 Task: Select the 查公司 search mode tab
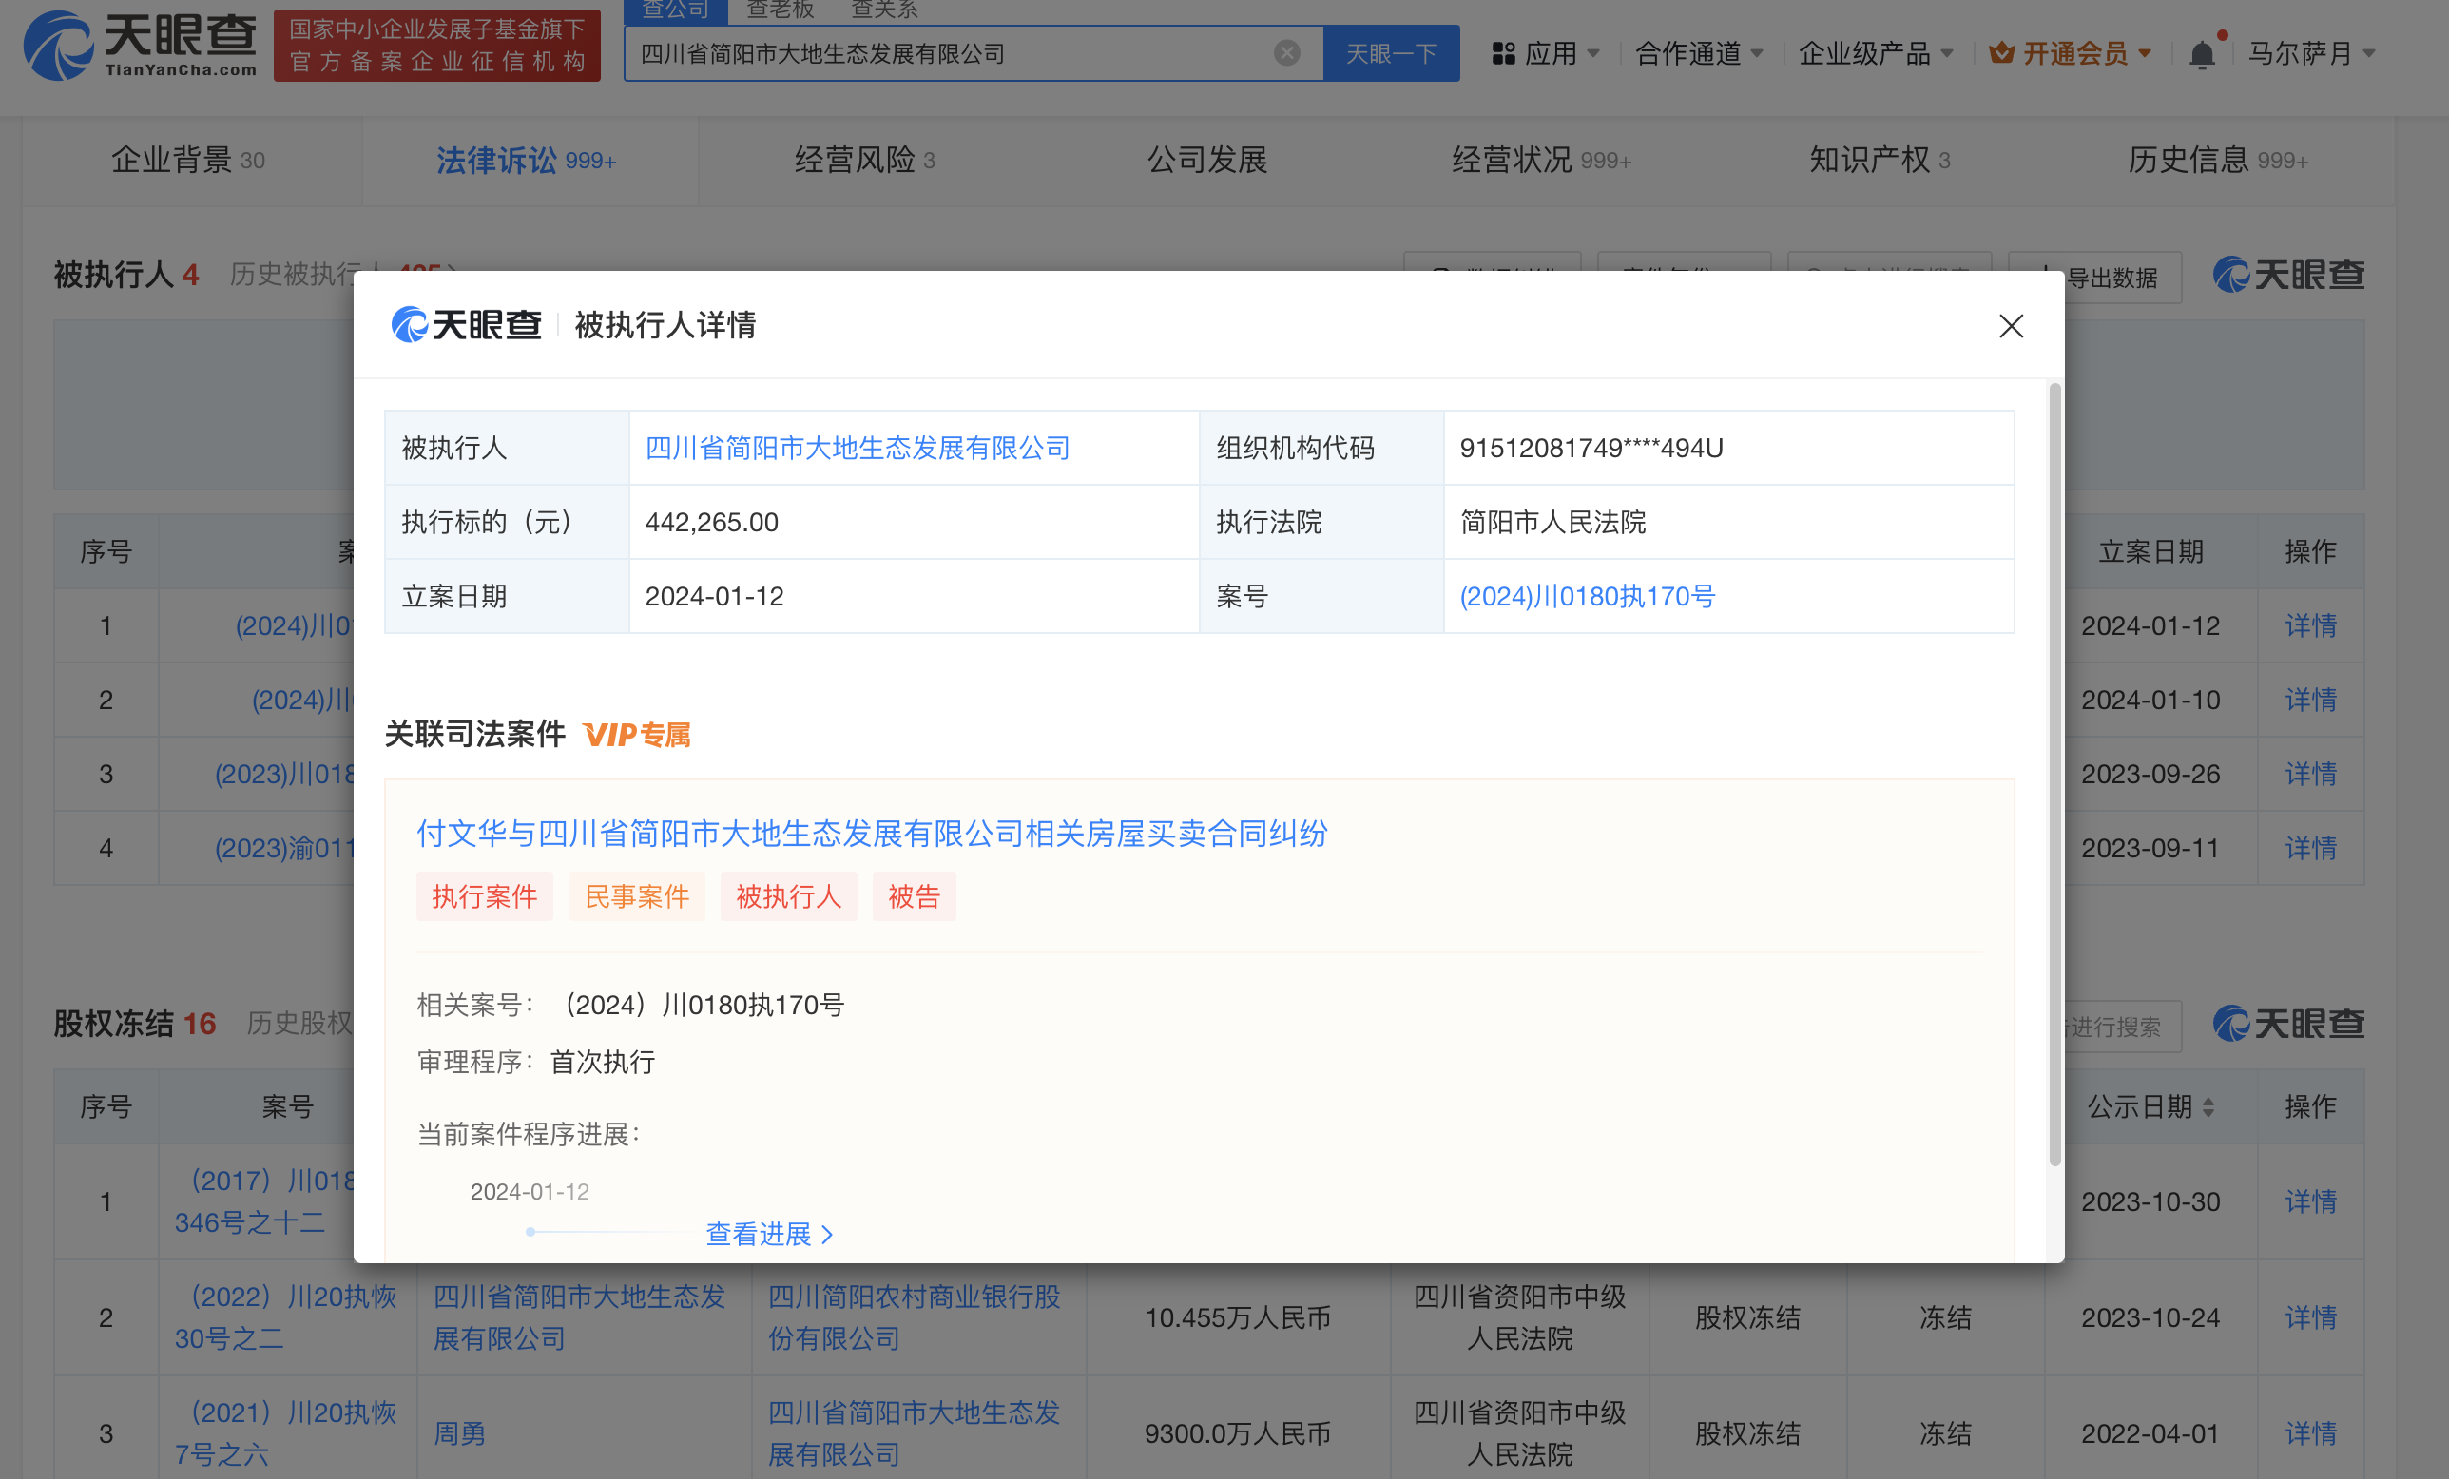coord(676,11)
